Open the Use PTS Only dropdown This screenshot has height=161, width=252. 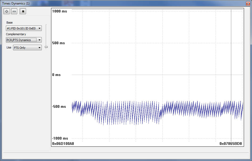[27, 48]
